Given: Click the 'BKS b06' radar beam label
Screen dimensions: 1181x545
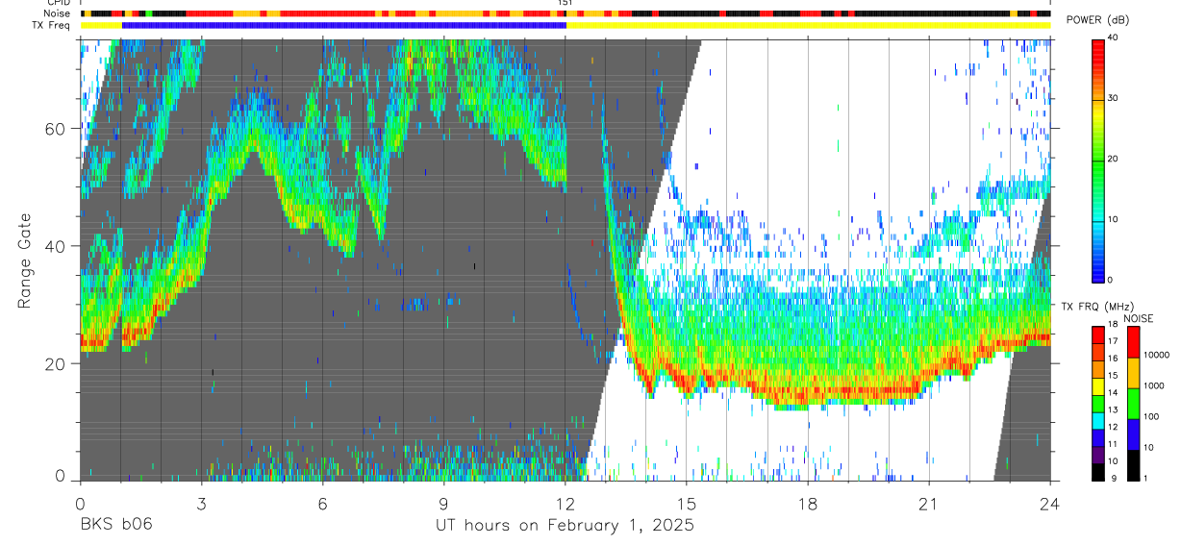Looking at the screenshot, I should (x=115, y=525).
